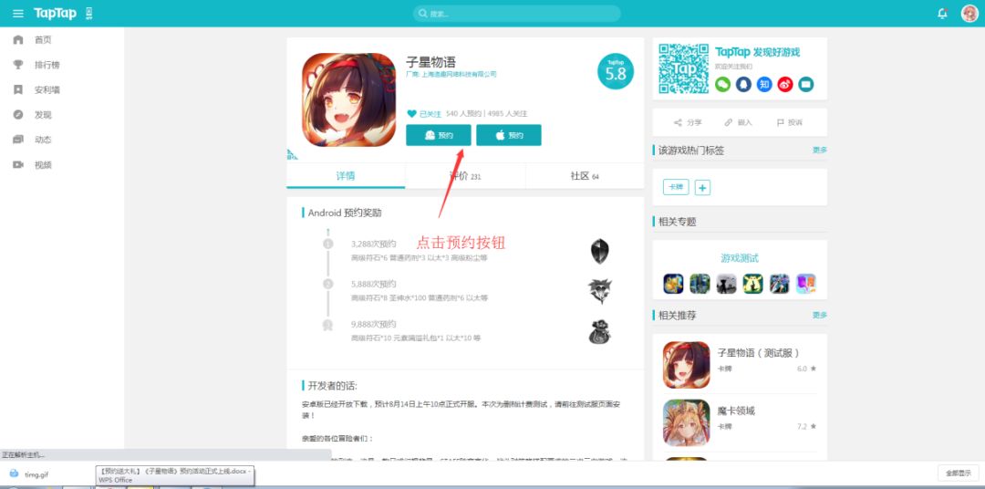Open the 子星物语（测试服）title link
Viewport: 985px width, 489px height.
[x=759, y=353]
